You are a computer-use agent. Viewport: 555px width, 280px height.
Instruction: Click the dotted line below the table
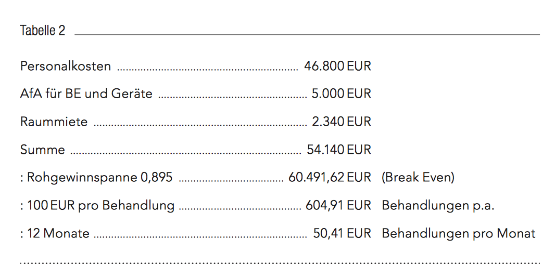(x=280, y=263)
